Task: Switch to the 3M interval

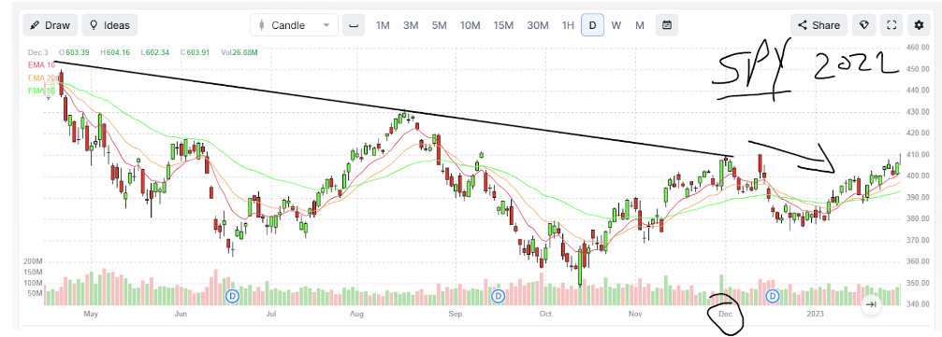Action: (x=411, y=25)
